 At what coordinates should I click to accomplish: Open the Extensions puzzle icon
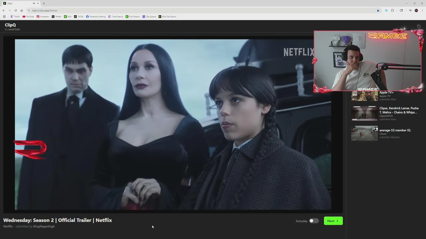(392, 10)
